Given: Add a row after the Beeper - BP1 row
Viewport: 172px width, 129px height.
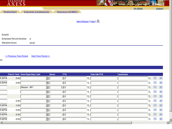Looking at the screenshot, I should pyautogui.click(x=161, y=87).
